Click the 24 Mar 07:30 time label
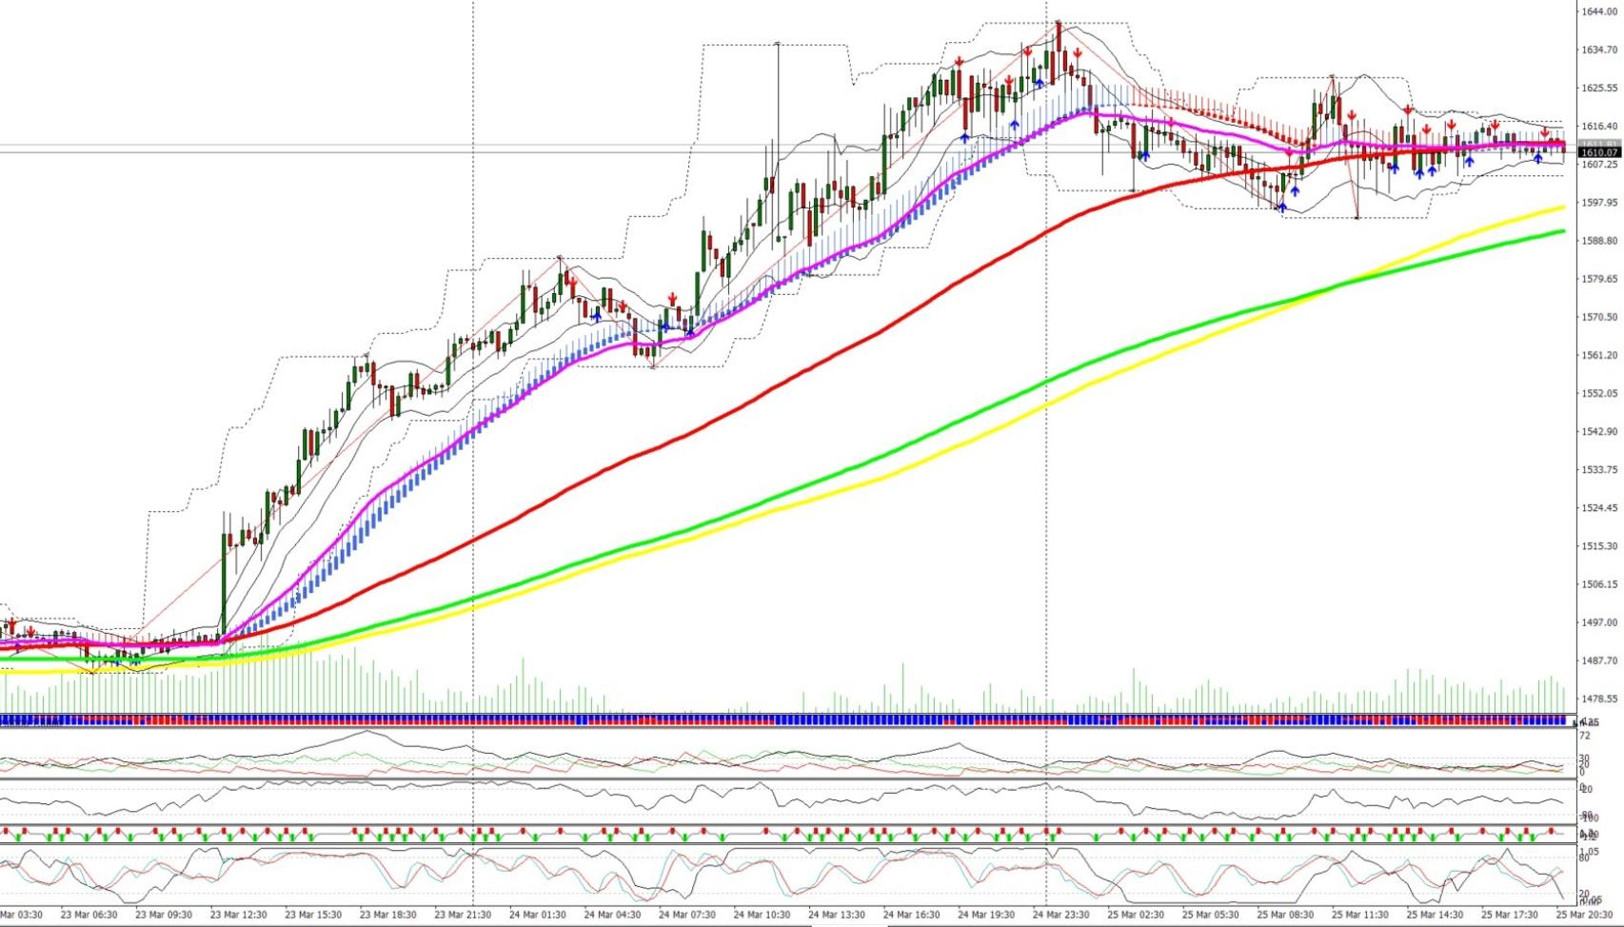This screenshot has height=927, width=1624. (687, 915)
